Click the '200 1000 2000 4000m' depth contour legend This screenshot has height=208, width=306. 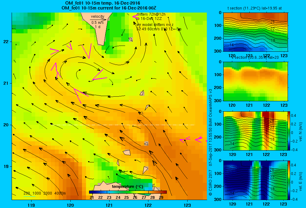click(45, 193)
